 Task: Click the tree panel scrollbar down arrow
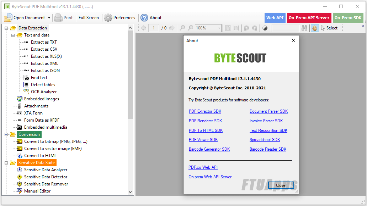[131, 192]
